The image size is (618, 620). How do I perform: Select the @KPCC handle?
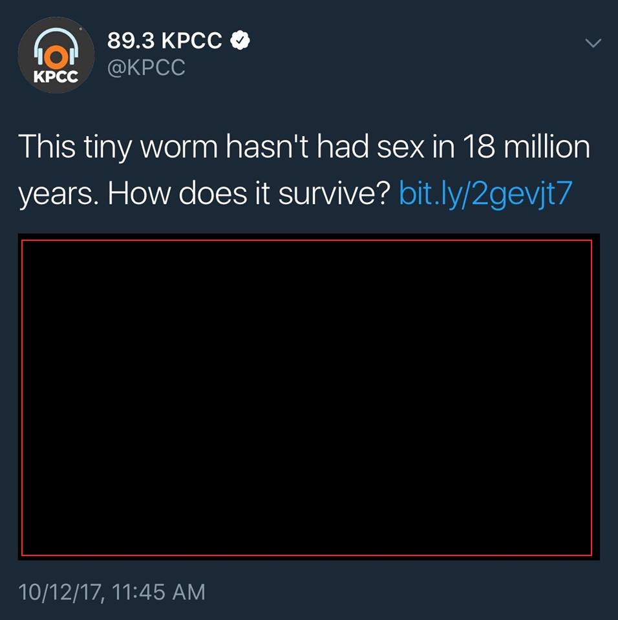(x=146, y=67)
